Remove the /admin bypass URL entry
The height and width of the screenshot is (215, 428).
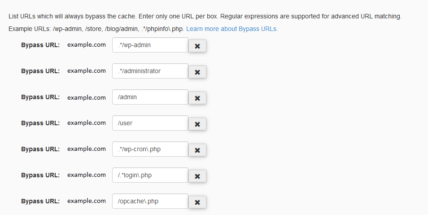click(x=197, y=98)
